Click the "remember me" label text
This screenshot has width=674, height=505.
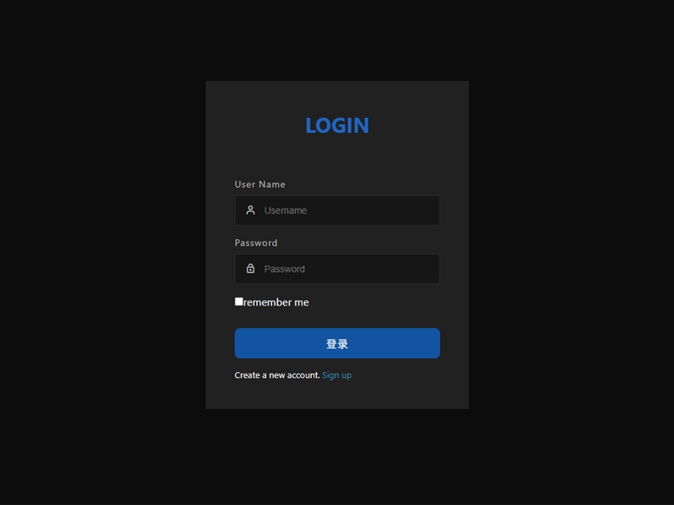276,302
